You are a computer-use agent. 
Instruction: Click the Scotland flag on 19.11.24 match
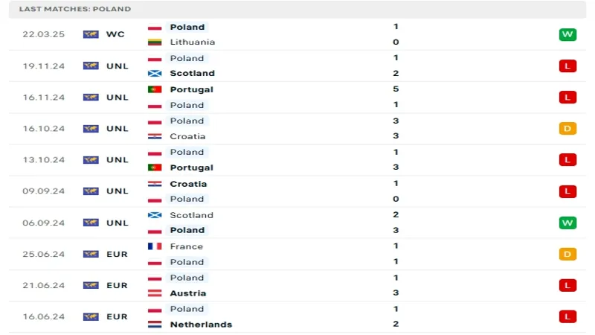click(x=155, y=73)
